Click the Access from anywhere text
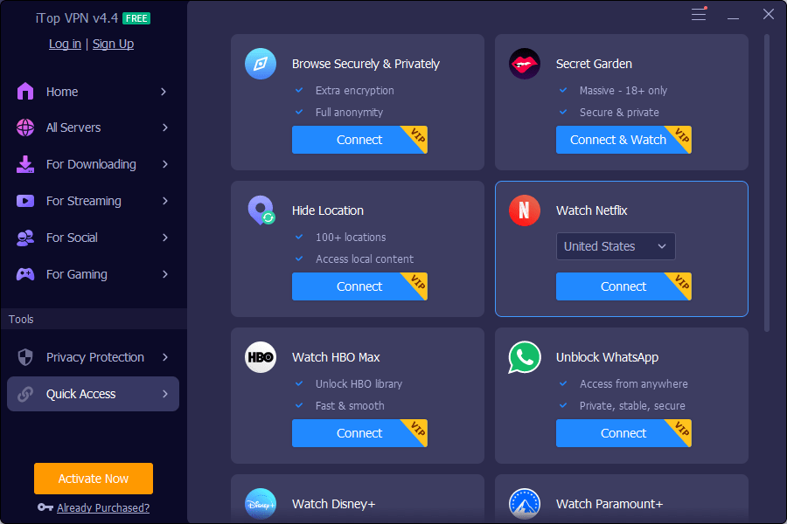 [x=633, y=383]
